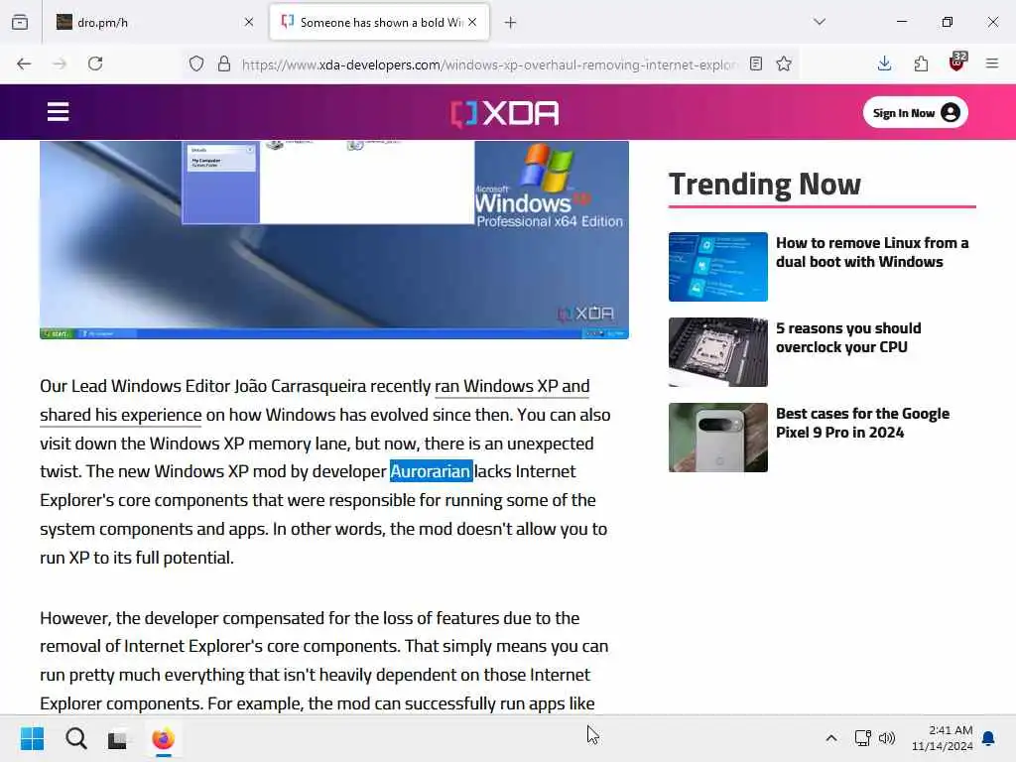Go back to previous page
The height and width of the screenshot is (762, 1016).
pos(24,63)
